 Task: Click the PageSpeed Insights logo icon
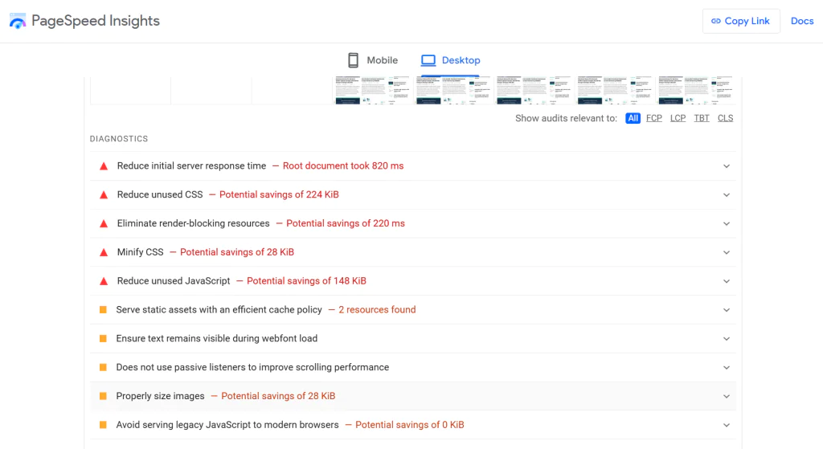18,21
